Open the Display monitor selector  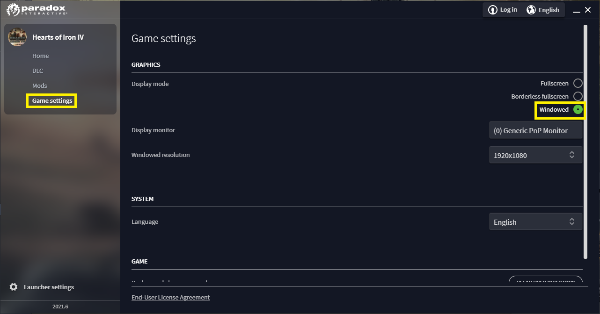pos(535,130)
